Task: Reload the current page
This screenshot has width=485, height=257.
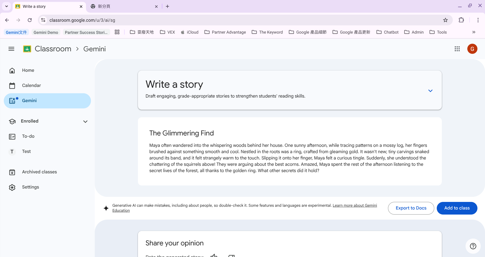Action: tap(30, 20)
